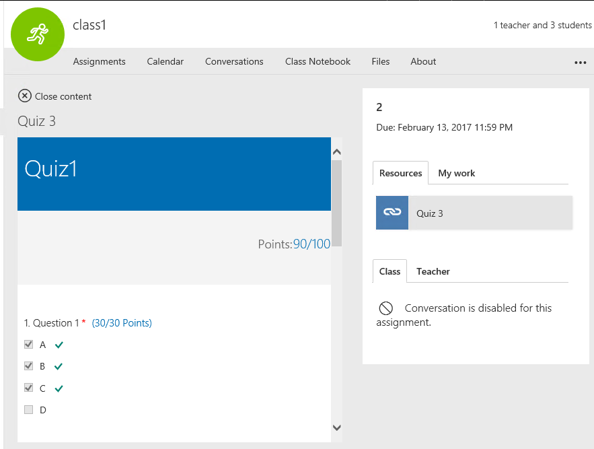594x449 pixels.
Task: Click the due date February 13, 2017 text
Action: 445,127
